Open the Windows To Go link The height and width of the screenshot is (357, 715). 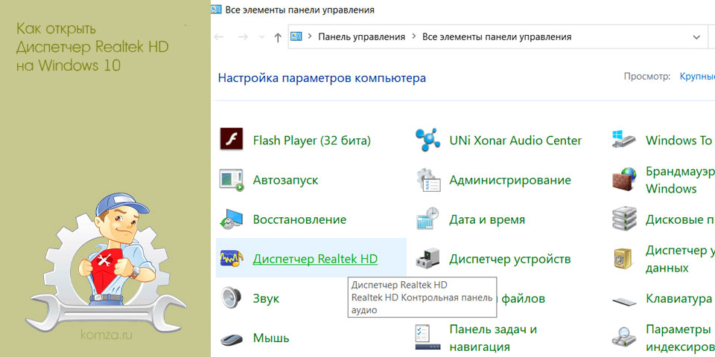pyautogui.click(x=680, y=141)
